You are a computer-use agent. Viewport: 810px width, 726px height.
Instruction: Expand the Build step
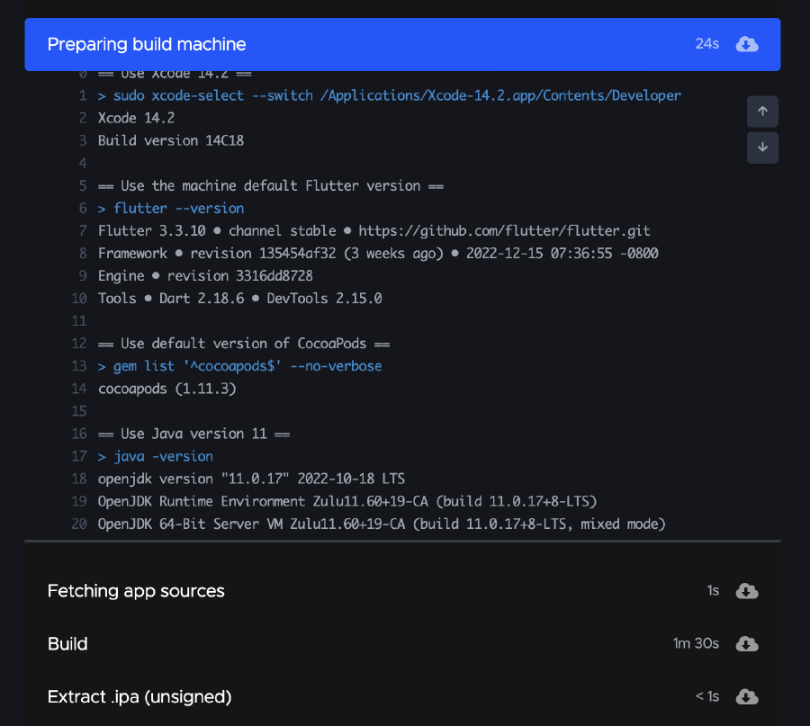point(67,644)
